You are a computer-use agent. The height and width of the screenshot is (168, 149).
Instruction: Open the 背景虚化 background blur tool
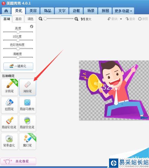coord(10,141)
